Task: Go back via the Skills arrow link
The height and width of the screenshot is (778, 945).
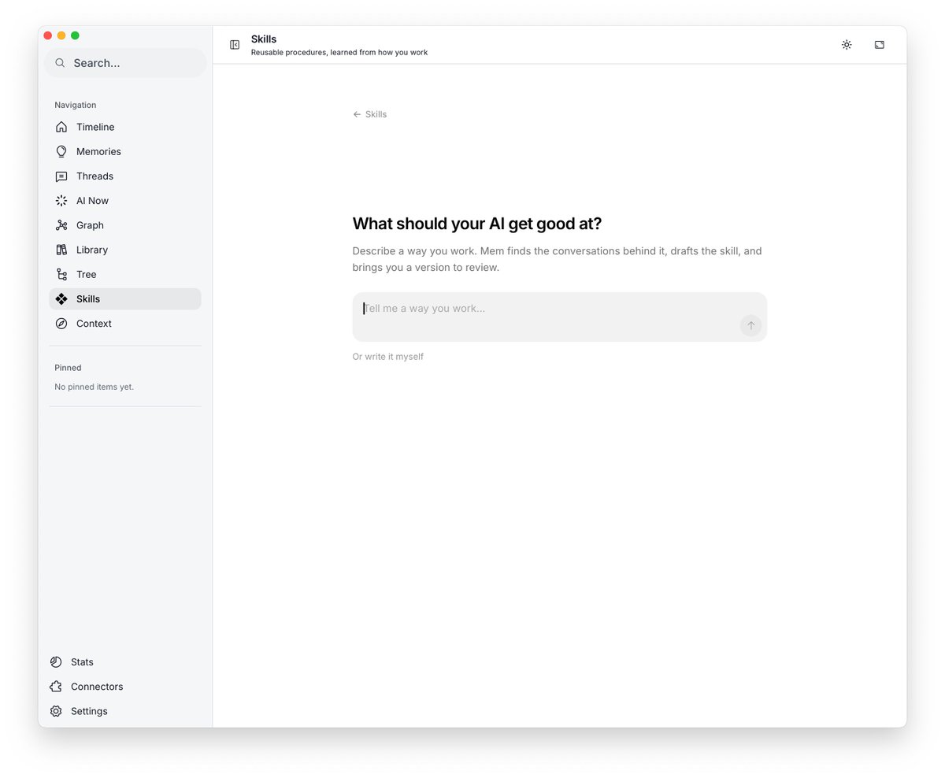Action: point(370,114)
